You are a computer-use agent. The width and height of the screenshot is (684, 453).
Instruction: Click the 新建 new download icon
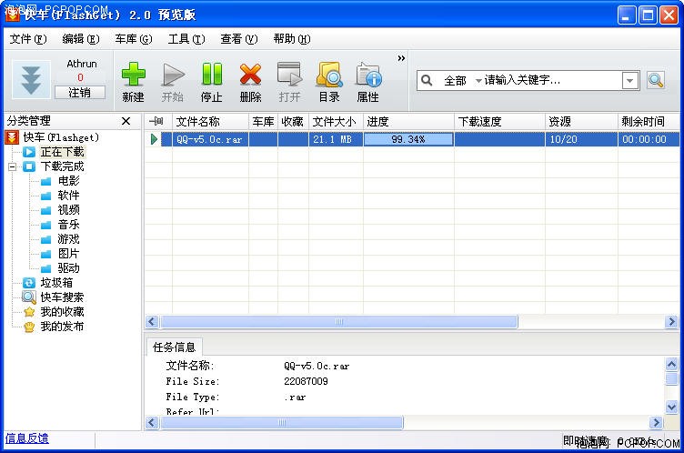tap(133, 75)
